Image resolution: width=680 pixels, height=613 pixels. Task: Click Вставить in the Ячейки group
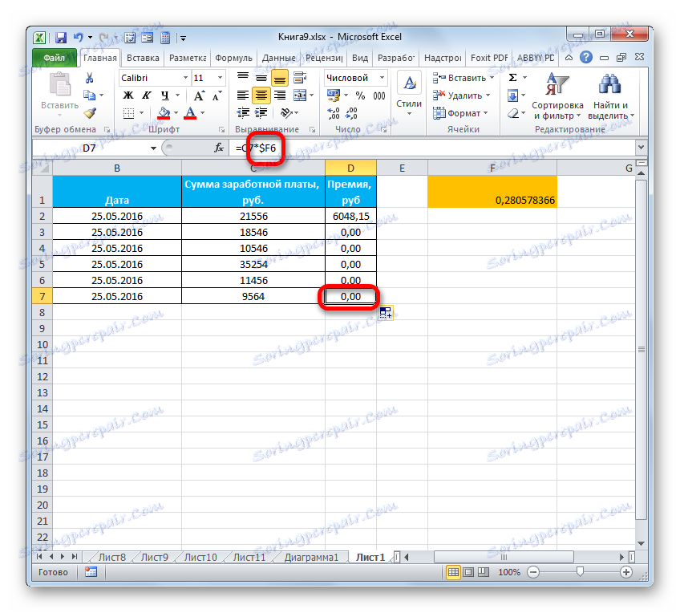click(x=463, y=78)
